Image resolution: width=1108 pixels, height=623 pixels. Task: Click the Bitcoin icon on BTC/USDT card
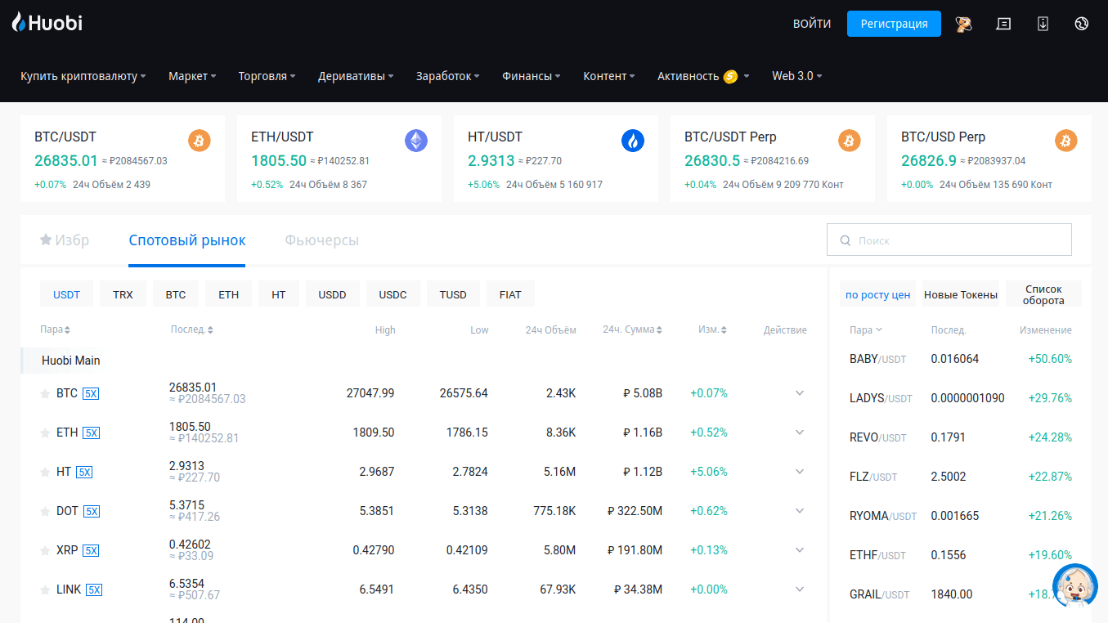pyautogui.click(x=200, y=141)
